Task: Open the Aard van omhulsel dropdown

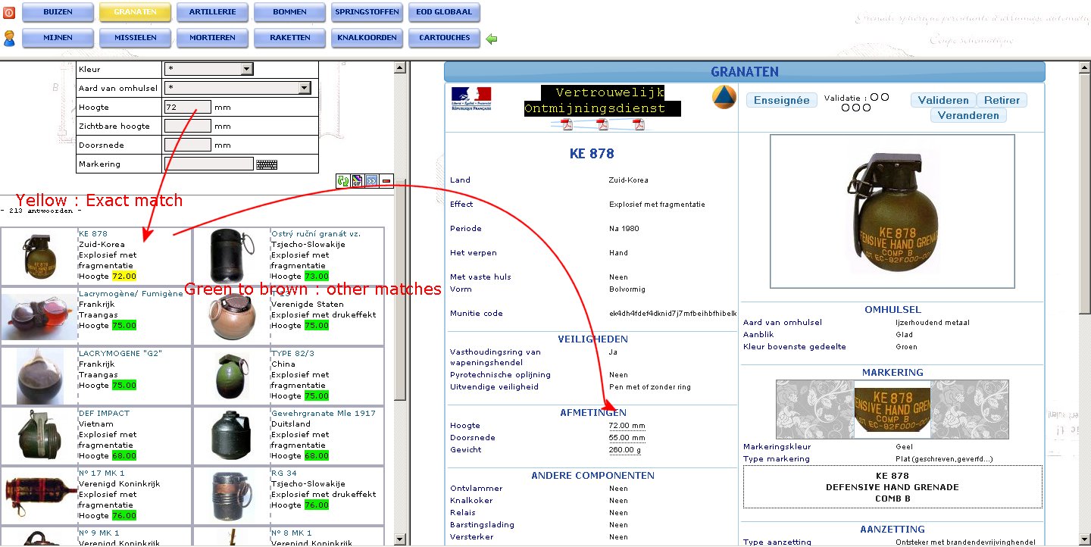Action: (238, 88)
